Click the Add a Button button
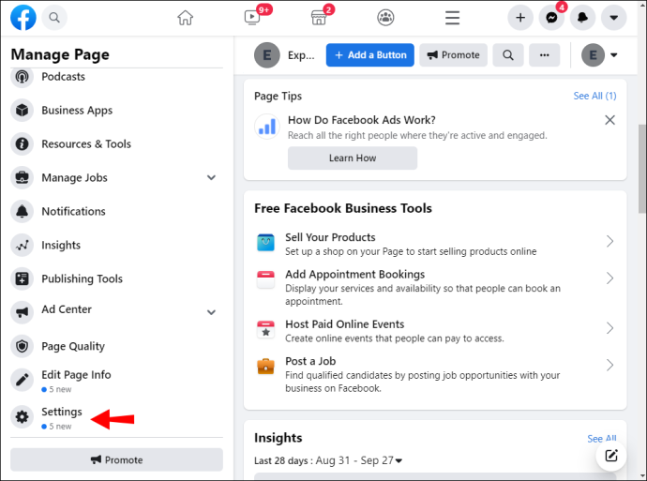Viewport: 647px width, 481px height. (370, 55)
